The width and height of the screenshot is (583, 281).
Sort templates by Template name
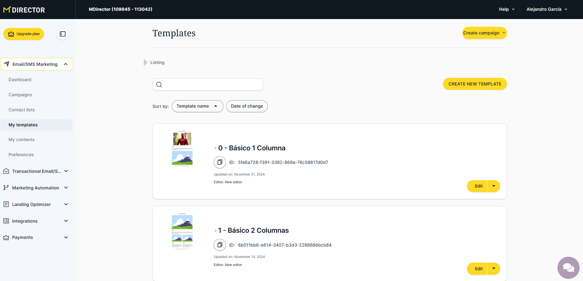[197, 106]
